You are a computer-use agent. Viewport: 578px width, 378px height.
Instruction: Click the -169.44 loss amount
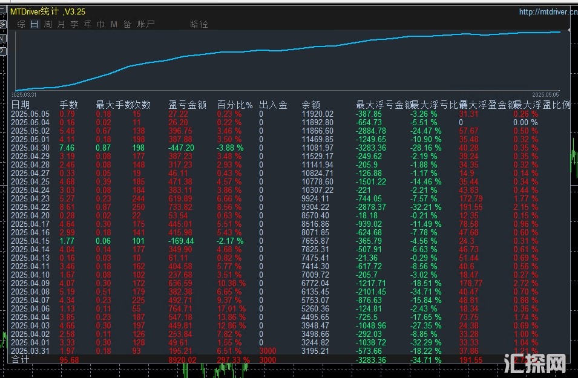(x=181, y=241)
